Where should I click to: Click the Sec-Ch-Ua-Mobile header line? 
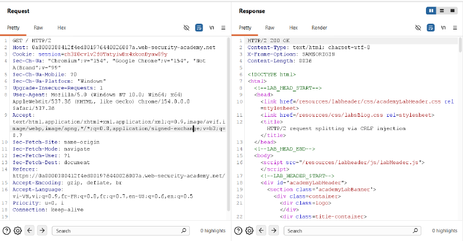point(45,75)
